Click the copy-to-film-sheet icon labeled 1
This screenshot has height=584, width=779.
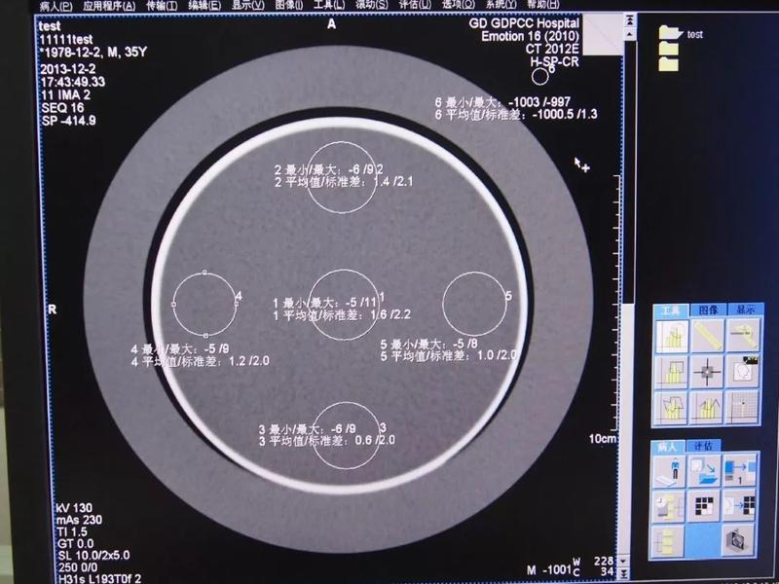[740, 470]
